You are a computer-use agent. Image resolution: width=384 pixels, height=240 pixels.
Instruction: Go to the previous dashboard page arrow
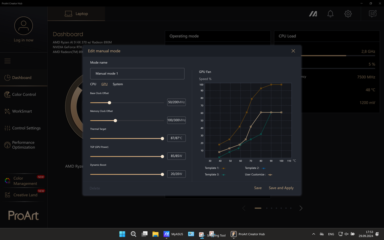point(244,208)
